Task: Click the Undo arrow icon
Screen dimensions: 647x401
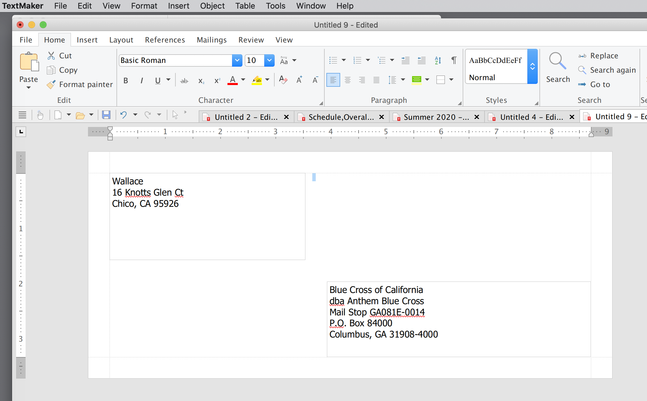Action: (124, 115)
